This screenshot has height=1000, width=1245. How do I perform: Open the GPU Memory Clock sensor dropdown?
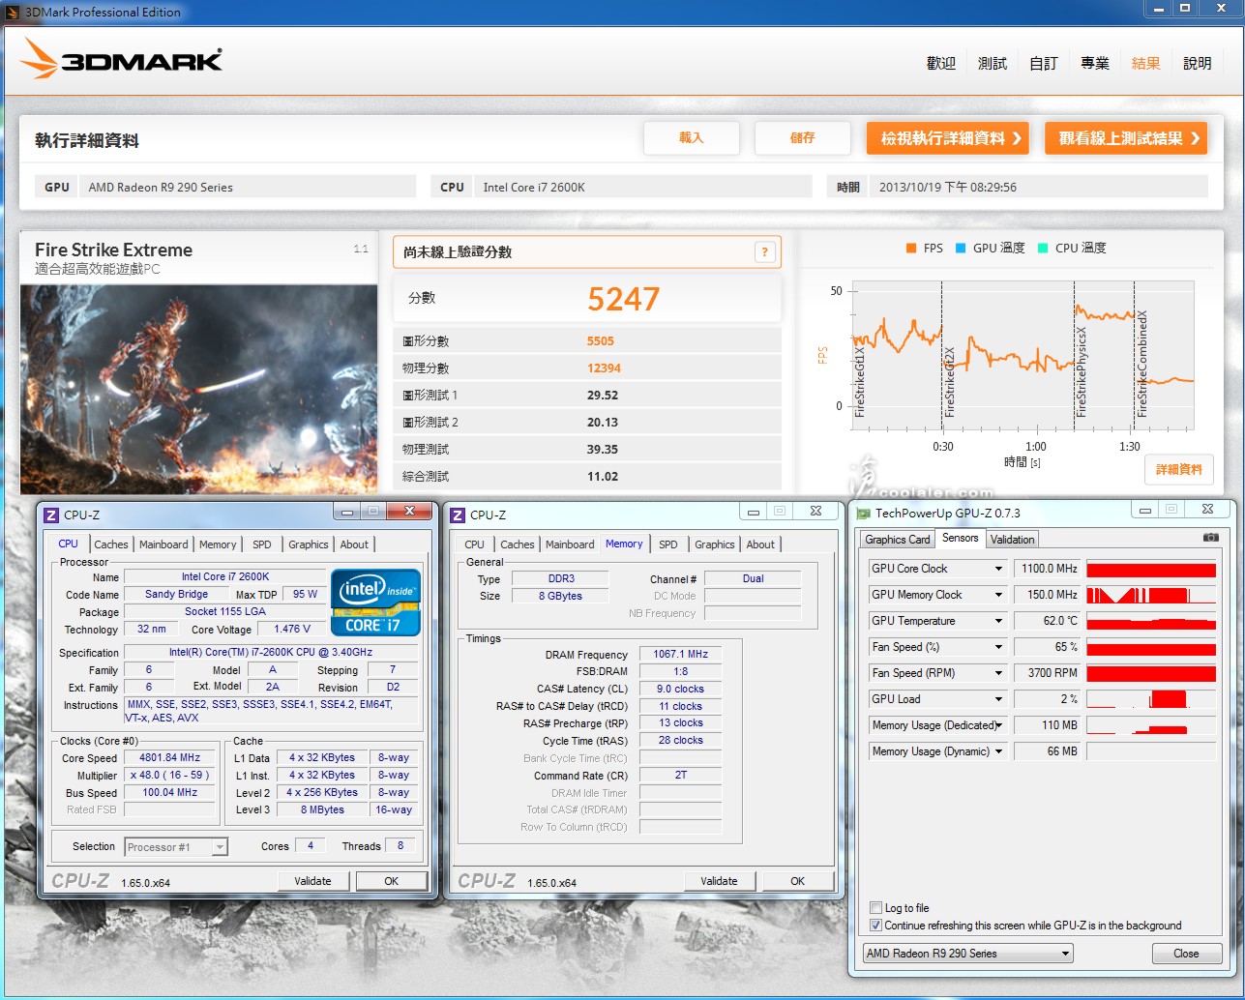pyautogui.click(x=998, y=595)
